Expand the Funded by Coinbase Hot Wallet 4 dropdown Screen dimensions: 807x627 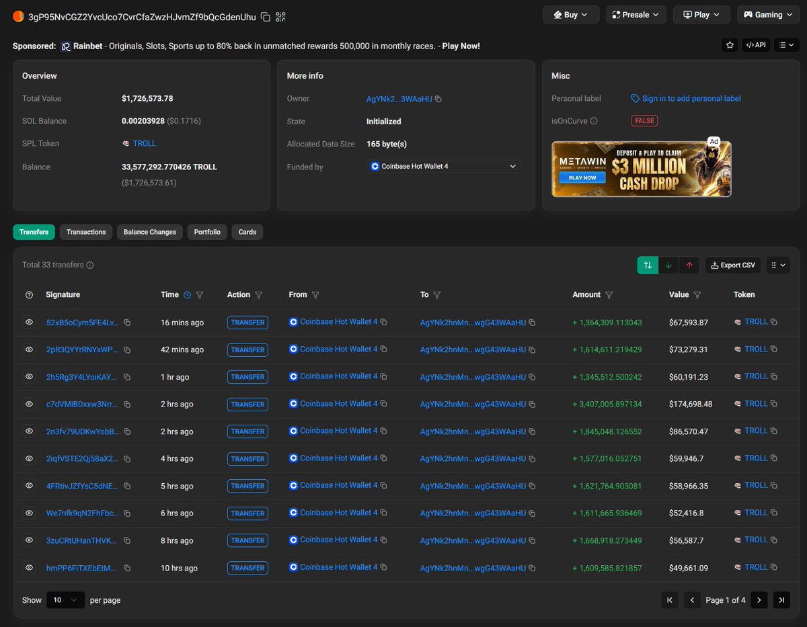pyautogui.click(x=445, y=166)
